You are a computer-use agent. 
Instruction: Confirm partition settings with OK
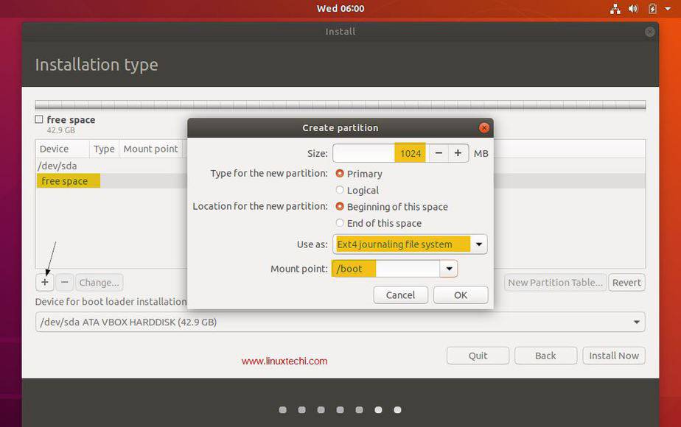tap(460, 294)
